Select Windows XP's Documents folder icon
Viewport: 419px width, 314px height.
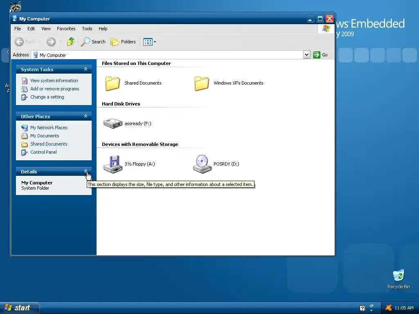pos(201,83)
